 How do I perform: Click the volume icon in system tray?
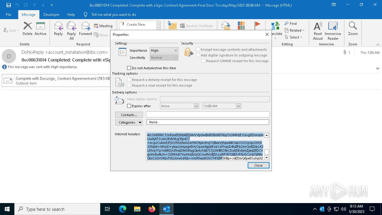pos(344,209)
